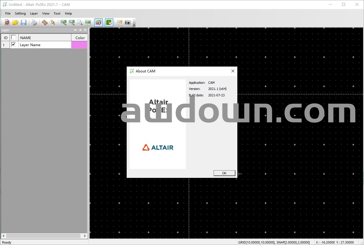Image resolution: width=364 pixels, height=245 pixels.
Task: Click OK in the About CAM dialog
Action: pos(224,173)
